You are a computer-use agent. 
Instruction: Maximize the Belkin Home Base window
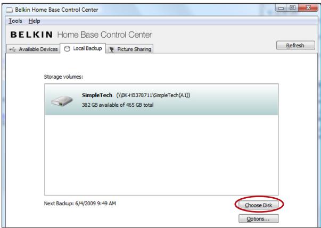click(x=293, y=8)
